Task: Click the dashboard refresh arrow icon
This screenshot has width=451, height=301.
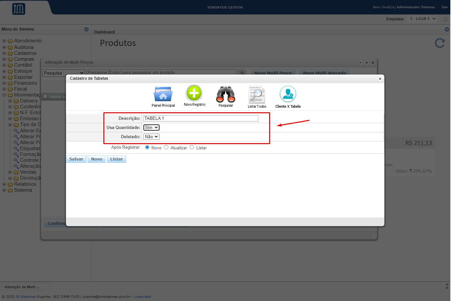Action: tap(440, 43)
